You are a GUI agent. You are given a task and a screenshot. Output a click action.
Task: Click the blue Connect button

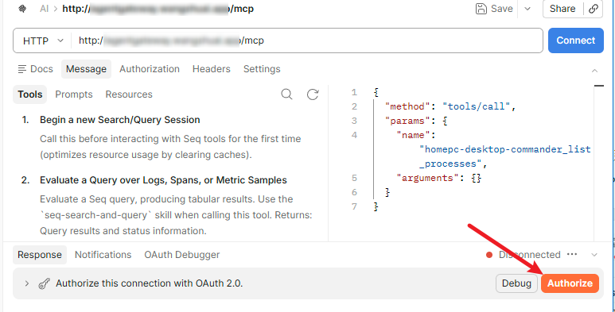(575, 40)
